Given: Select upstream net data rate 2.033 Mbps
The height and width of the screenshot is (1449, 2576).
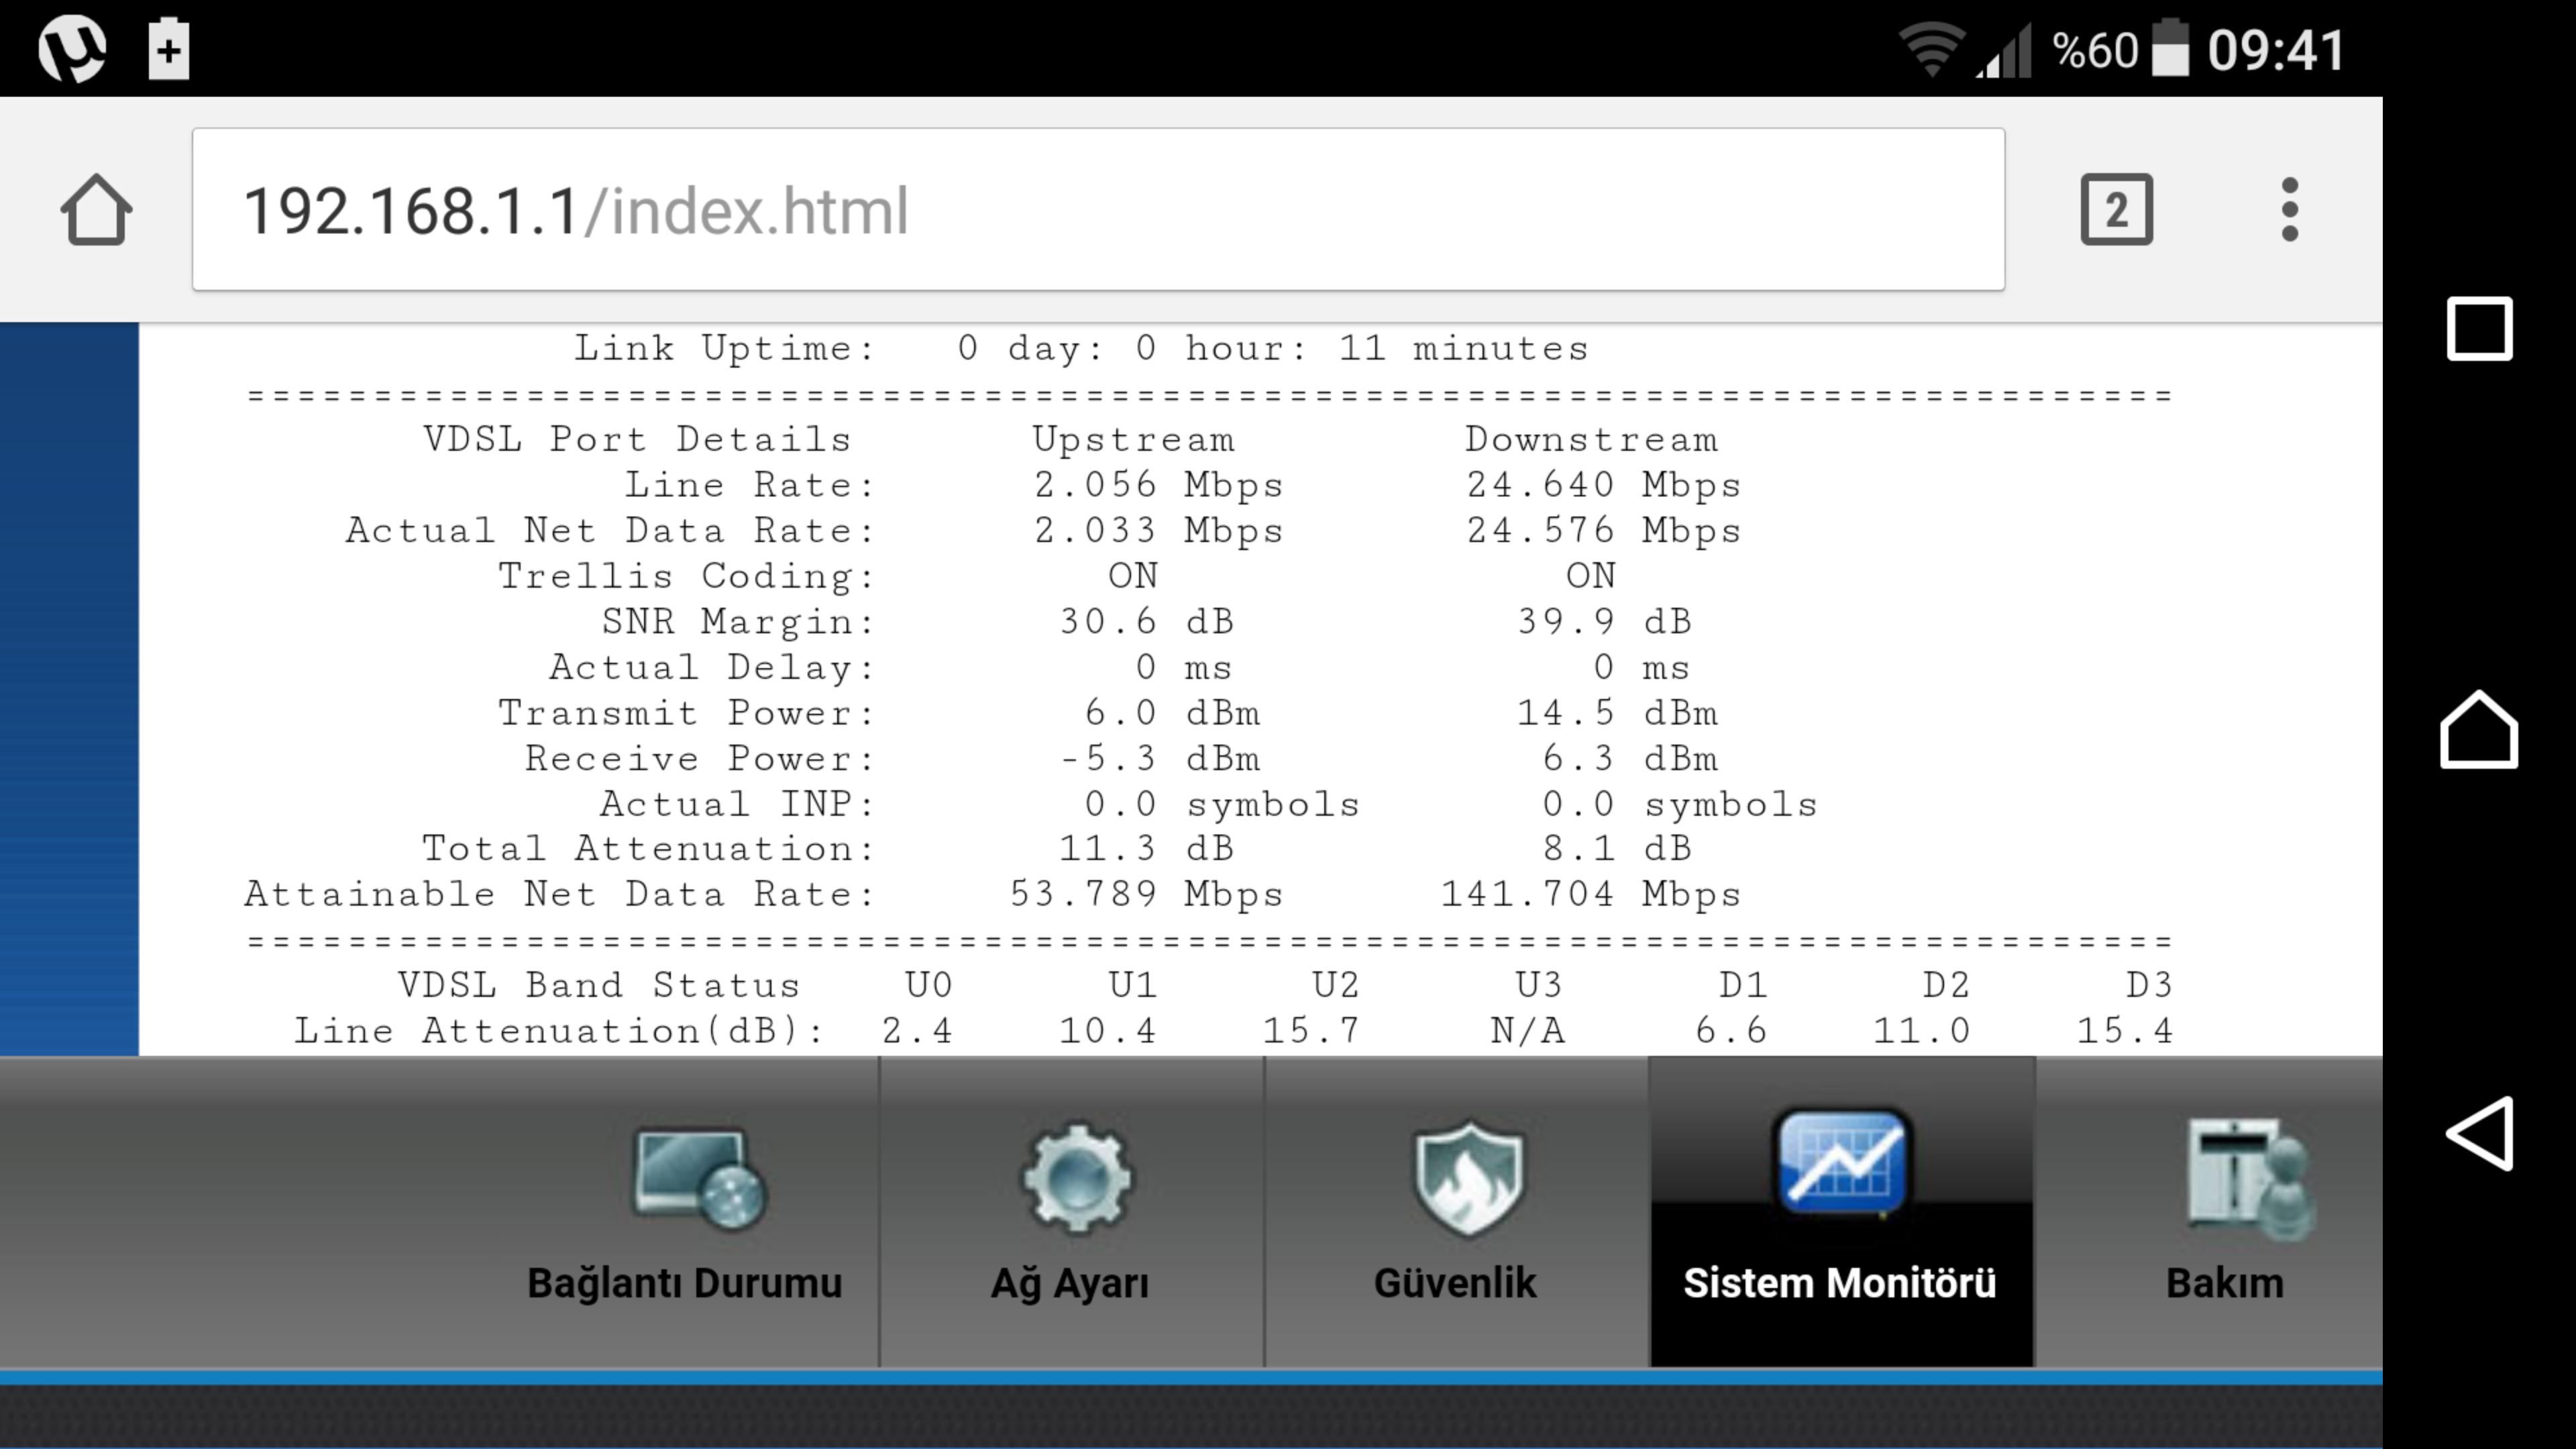Looking at the screenshot, I should pyautogui.click(x=1158, y=531).
